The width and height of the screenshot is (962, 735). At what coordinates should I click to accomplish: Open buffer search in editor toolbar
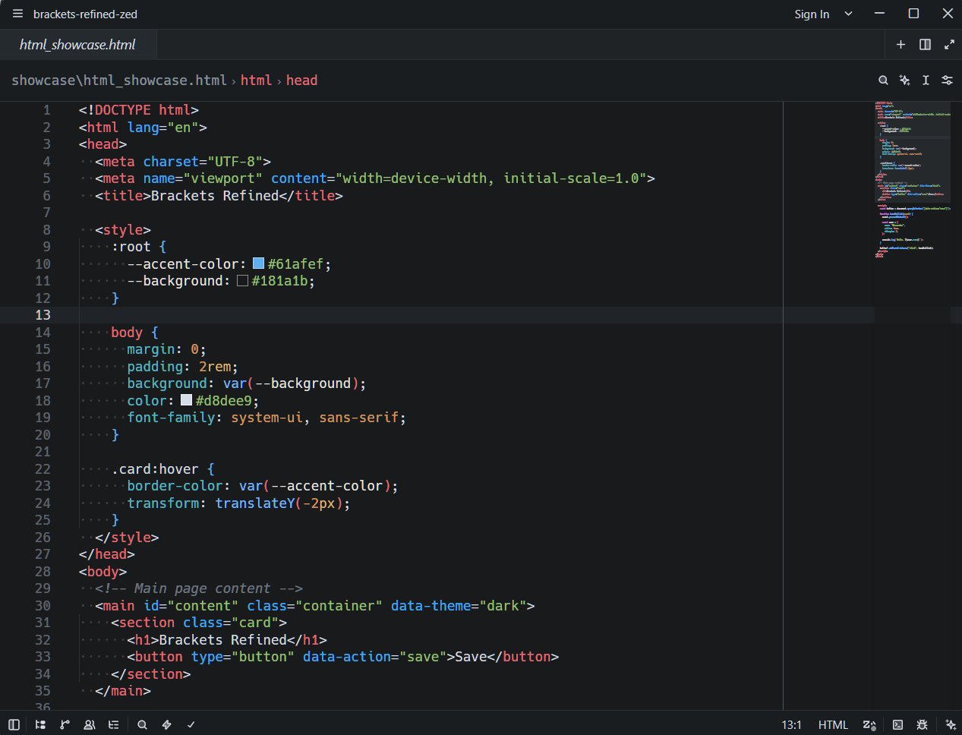tap(883, 80)
